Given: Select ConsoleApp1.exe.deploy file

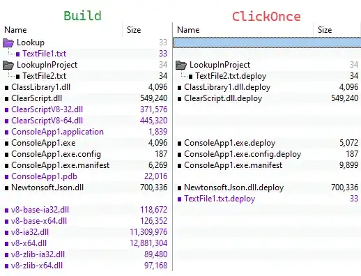Looking at the screenshot, I should (230, 143).
